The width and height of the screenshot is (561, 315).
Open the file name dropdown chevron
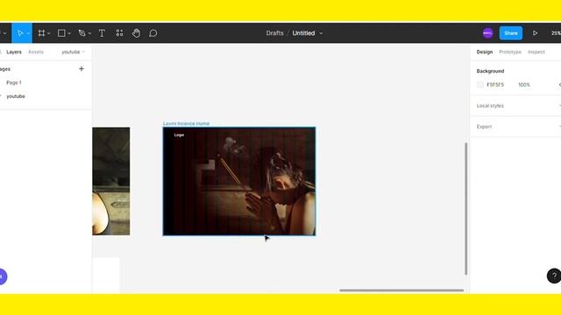point(321,33)
